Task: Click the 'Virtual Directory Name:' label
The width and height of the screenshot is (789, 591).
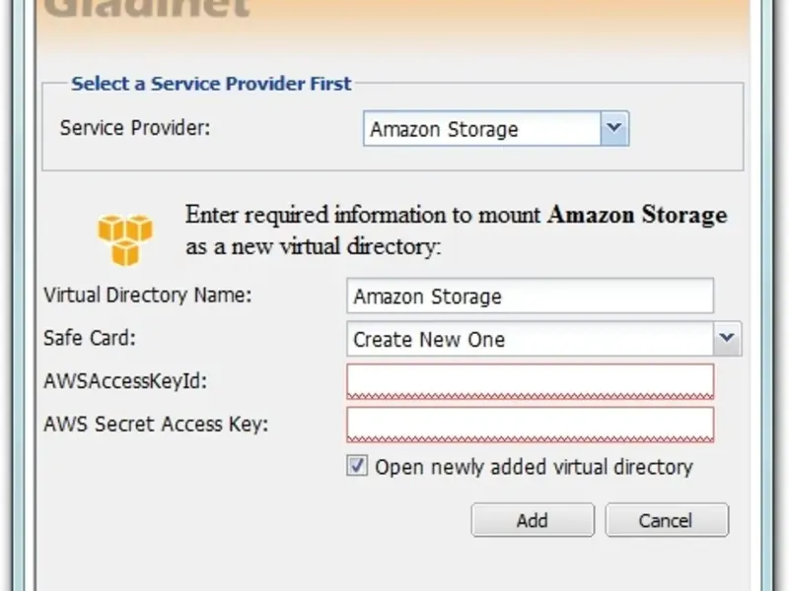Action: pos(148,295)
